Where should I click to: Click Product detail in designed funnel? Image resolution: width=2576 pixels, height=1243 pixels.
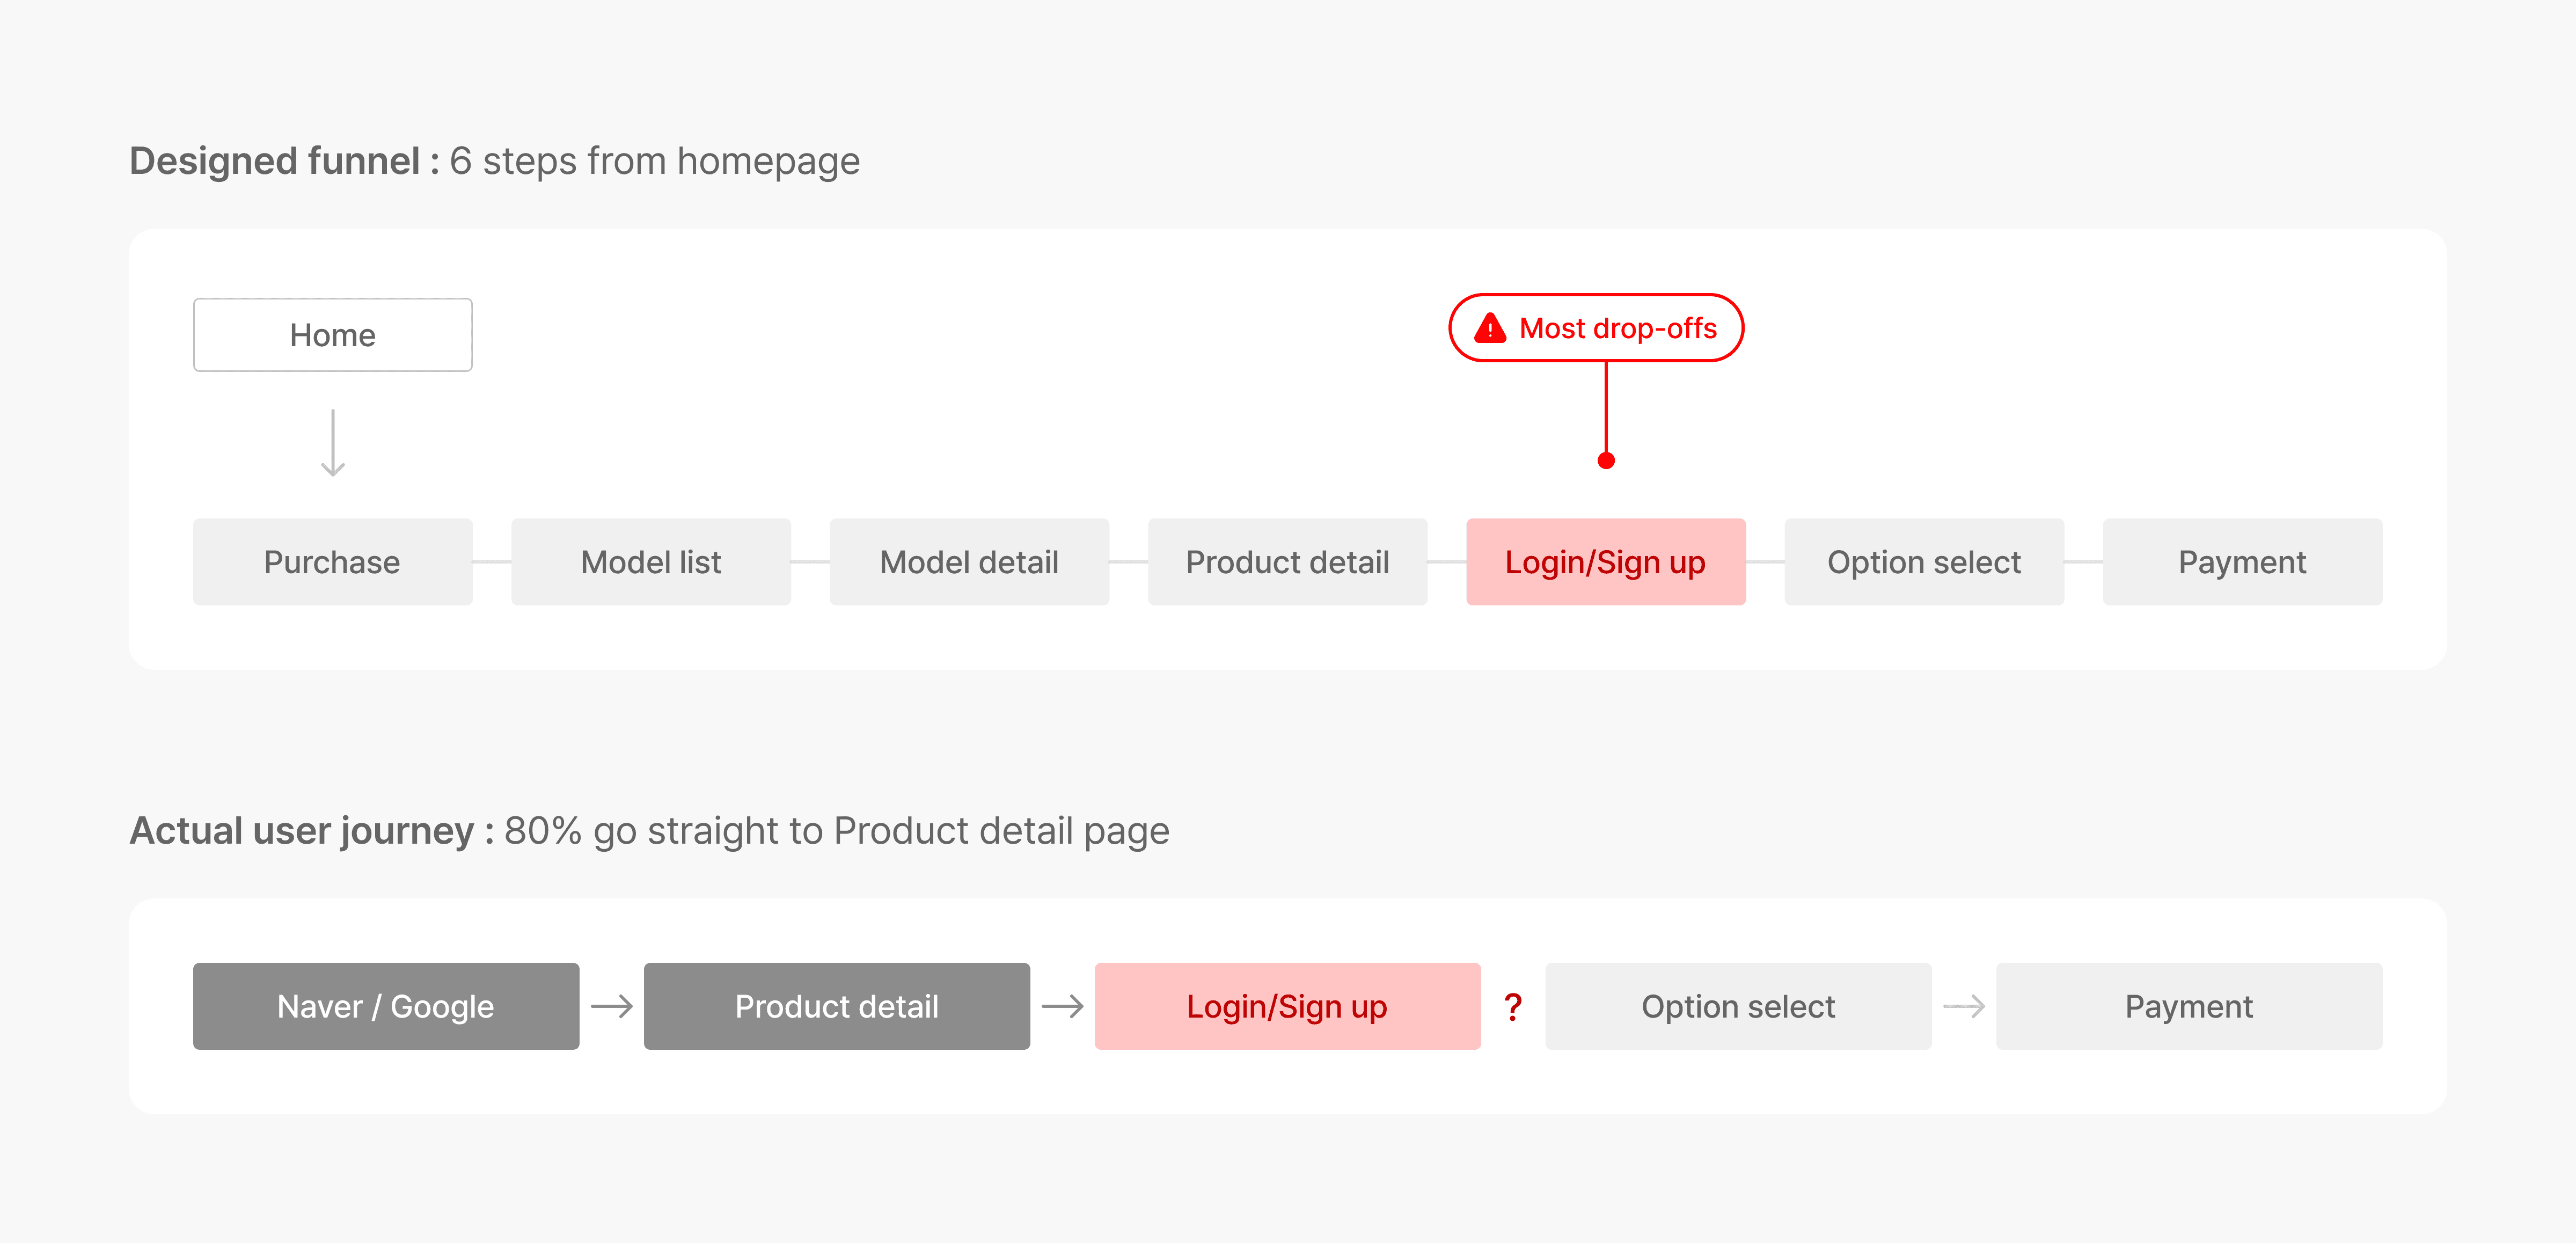(1287, 562)
